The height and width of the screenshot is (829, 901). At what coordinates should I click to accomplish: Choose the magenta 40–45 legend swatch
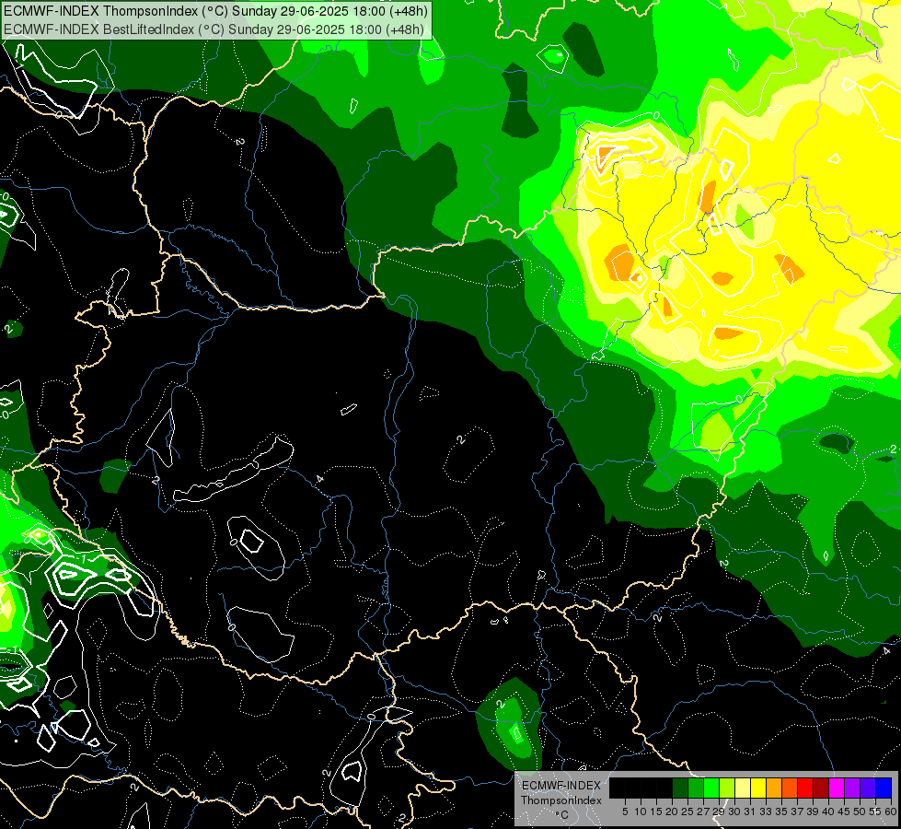(x=837, y=788)
